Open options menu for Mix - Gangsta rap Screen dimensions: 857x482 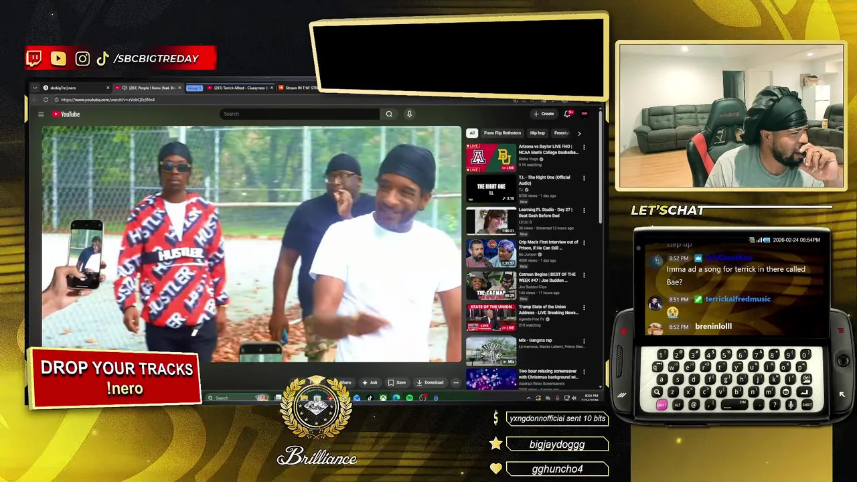point(584,341)
